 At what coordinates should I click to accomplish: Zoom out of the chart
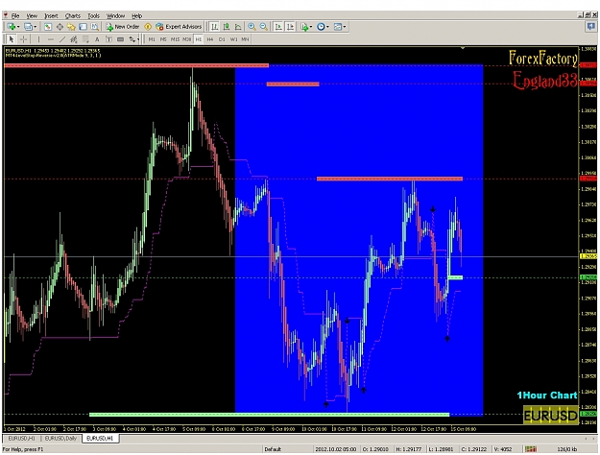263,27
